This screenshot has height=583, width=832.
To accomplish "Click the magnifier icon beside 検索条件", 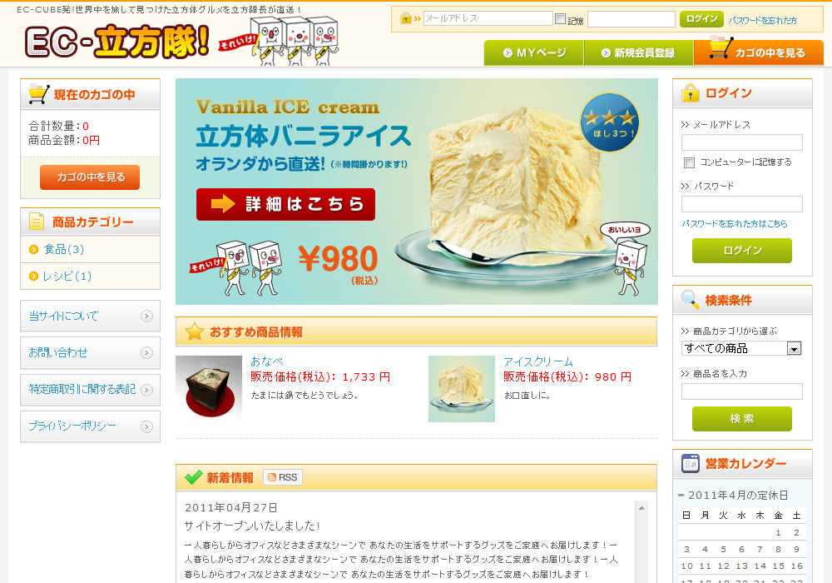I will (690, 300).
